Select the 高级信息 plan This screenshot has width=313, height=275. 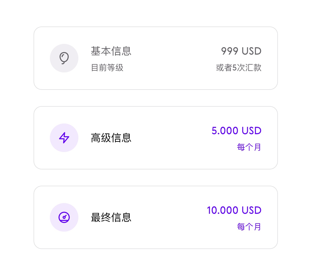click(x=156, y=138)
